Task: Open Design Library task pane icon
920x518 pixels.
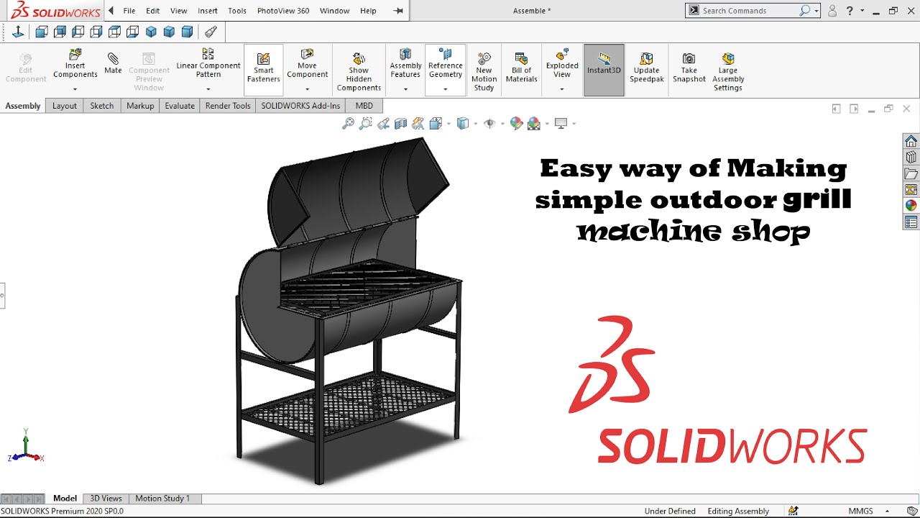Action: click(x=911, y=158)
